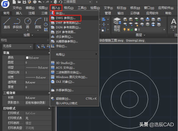Open 图层特性 layer properties
178x131 pixels.
[117, 24]
